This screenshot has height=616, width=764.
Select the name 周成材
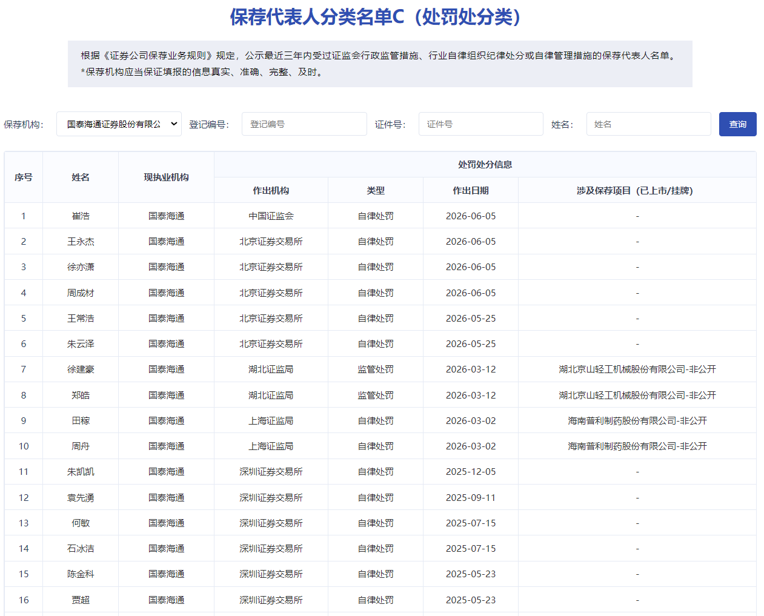pos(81,293)
